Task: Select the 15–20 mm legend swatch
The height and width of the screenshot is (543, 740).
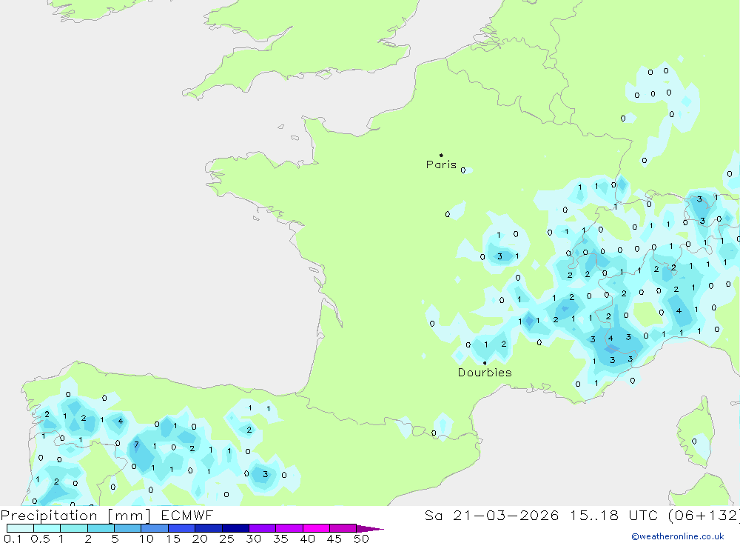Action: 181,528
